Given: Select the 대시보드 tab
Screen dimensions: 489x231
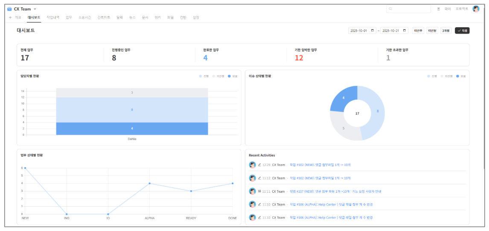Looking at the screenshot, I should (x=34, y=18).
